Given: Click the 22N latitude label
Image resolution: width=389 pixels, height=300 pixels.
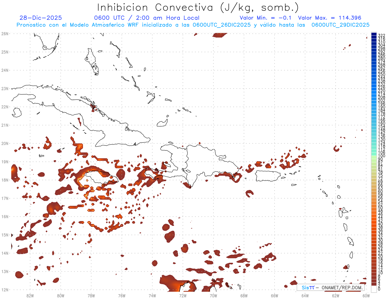Looking at the screenshot, I should tap(5, 106).
